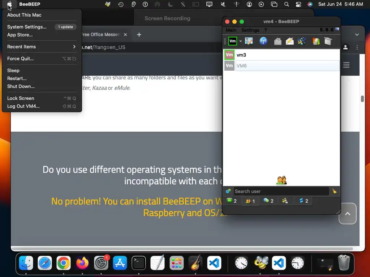The height and width of the screenshot is (277, 370).
Task: Open the browser three-dot menu
Action: point(357,47)
